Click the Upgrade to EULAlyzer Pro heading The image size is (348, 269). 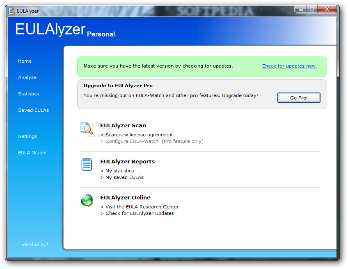[118, 86]
